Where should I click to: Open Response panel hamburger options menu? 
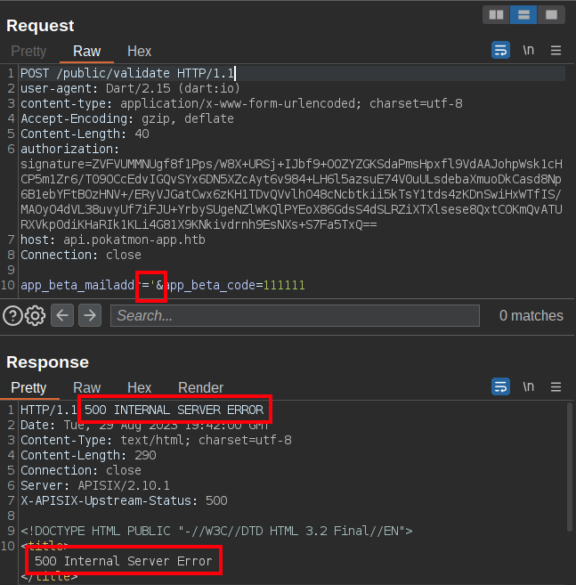[x=556, y=387]
